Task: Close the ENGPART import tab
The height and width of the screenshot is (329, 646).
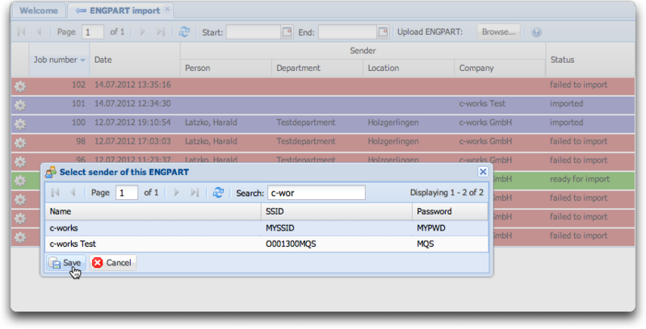Action: tap(167, 10)
